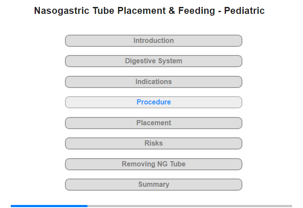Click the word Nasogastric in the heading
This screenshot has width=303, height=208.
coord(61,11)
